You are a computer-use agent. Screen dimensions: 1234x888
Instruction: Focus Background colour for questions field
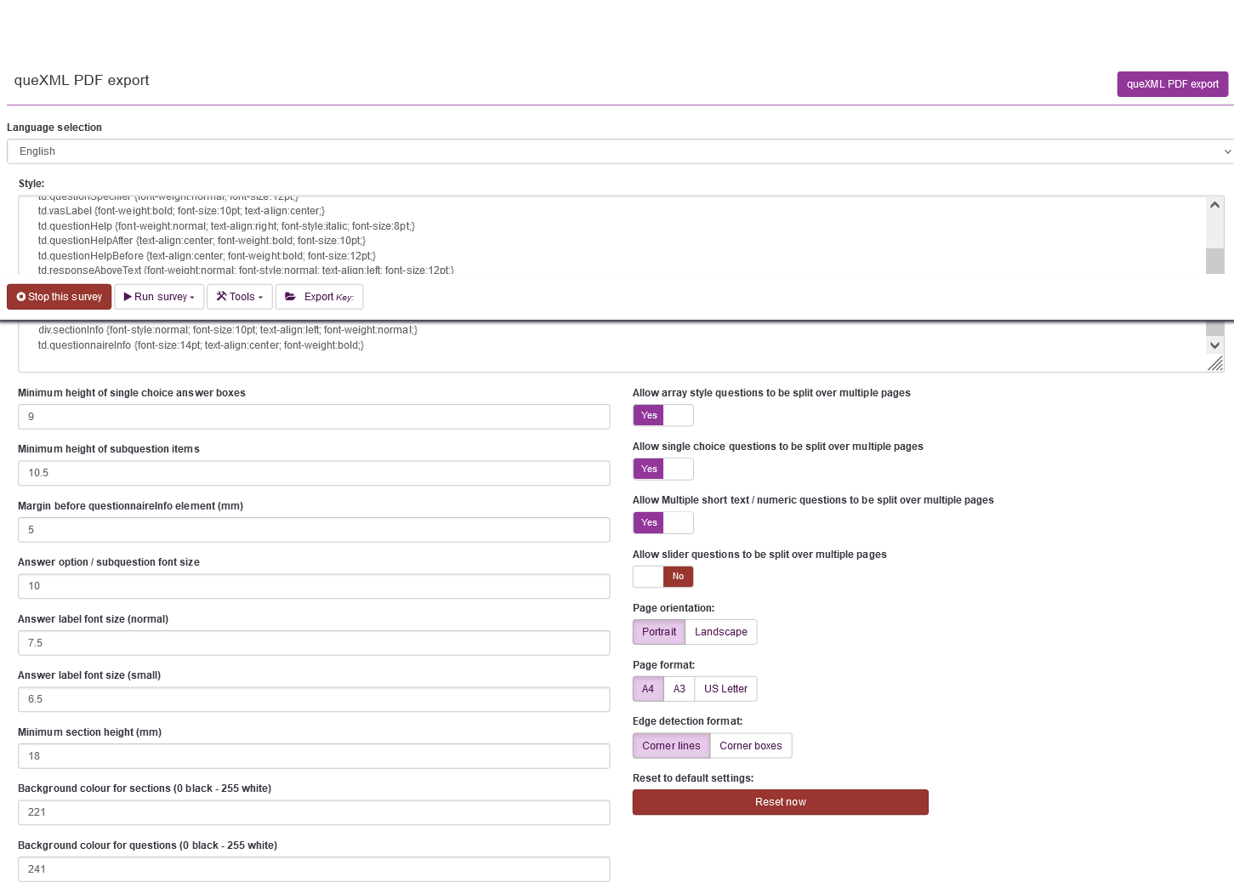314,869
